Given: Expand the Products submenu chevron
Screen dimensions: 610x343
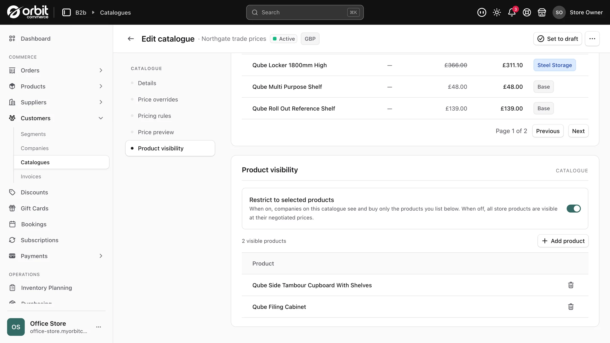Looking at the screenshot, I should pyautogui.click(x=101, y=86).
